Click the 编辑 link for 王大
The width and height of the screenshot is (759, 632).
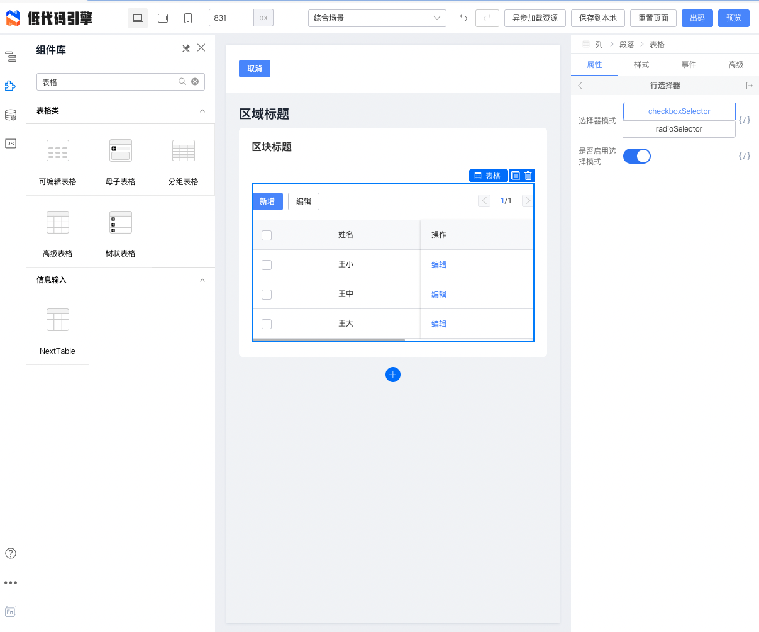tap(438, 324)
